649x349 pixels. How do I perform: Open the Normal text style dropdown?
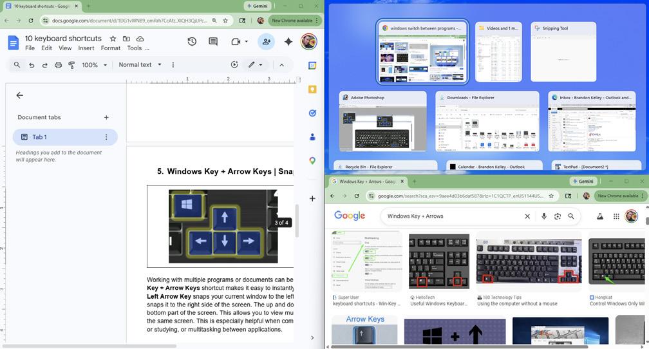[x=140, y=65]
